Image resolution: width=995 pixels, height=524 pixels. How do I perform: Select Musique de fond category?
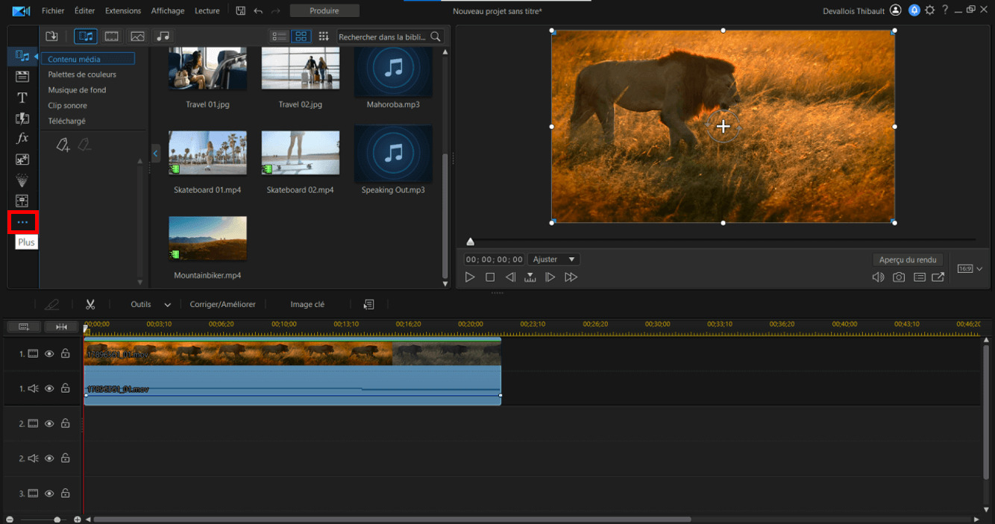click(77, 89)
